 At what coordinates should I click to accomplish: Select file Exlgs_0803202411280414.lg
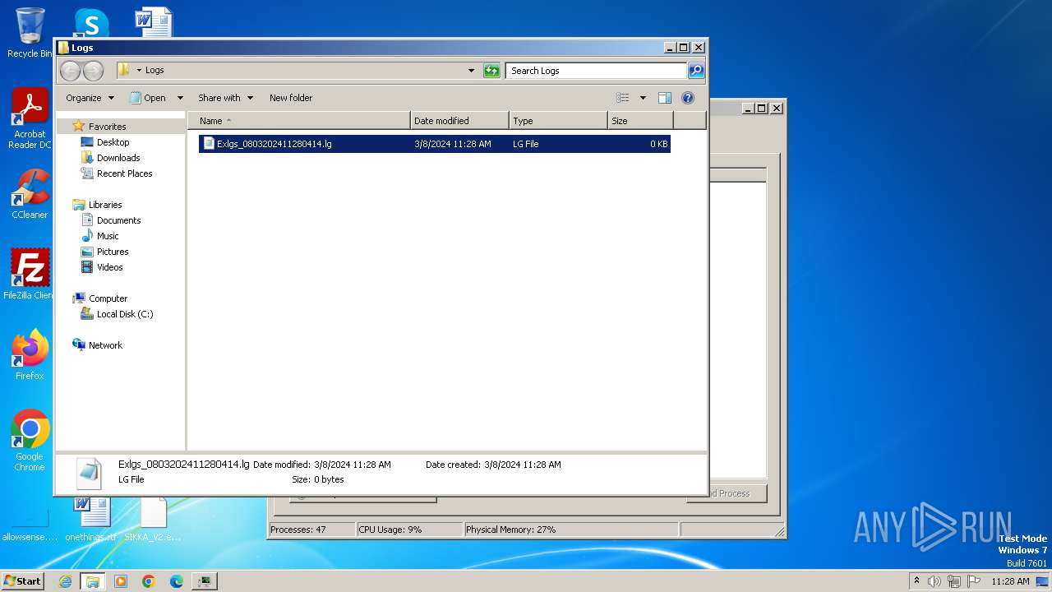435,144
